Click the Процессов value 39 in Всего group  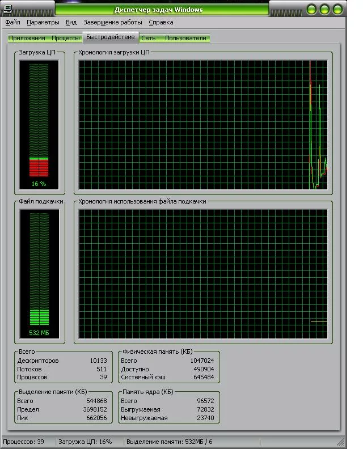pos(103,377)
